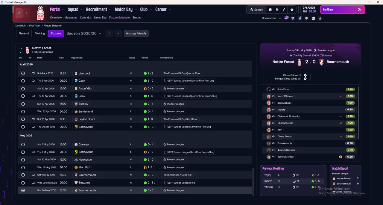Viewport: 383px width, 205px height.
Task: Click the First Team breadcrumb link
Action: click(35, 26)
